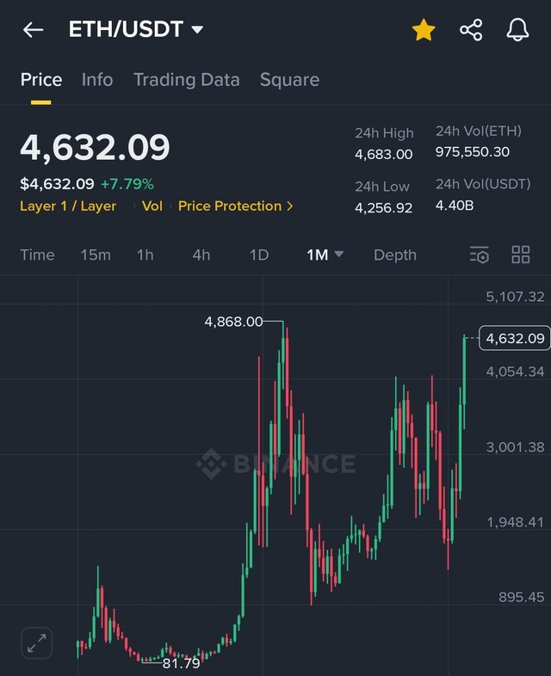Screen dimensions: 551x676
Task: Click the $4,632.09 USD price text
Action: point(57,184)
